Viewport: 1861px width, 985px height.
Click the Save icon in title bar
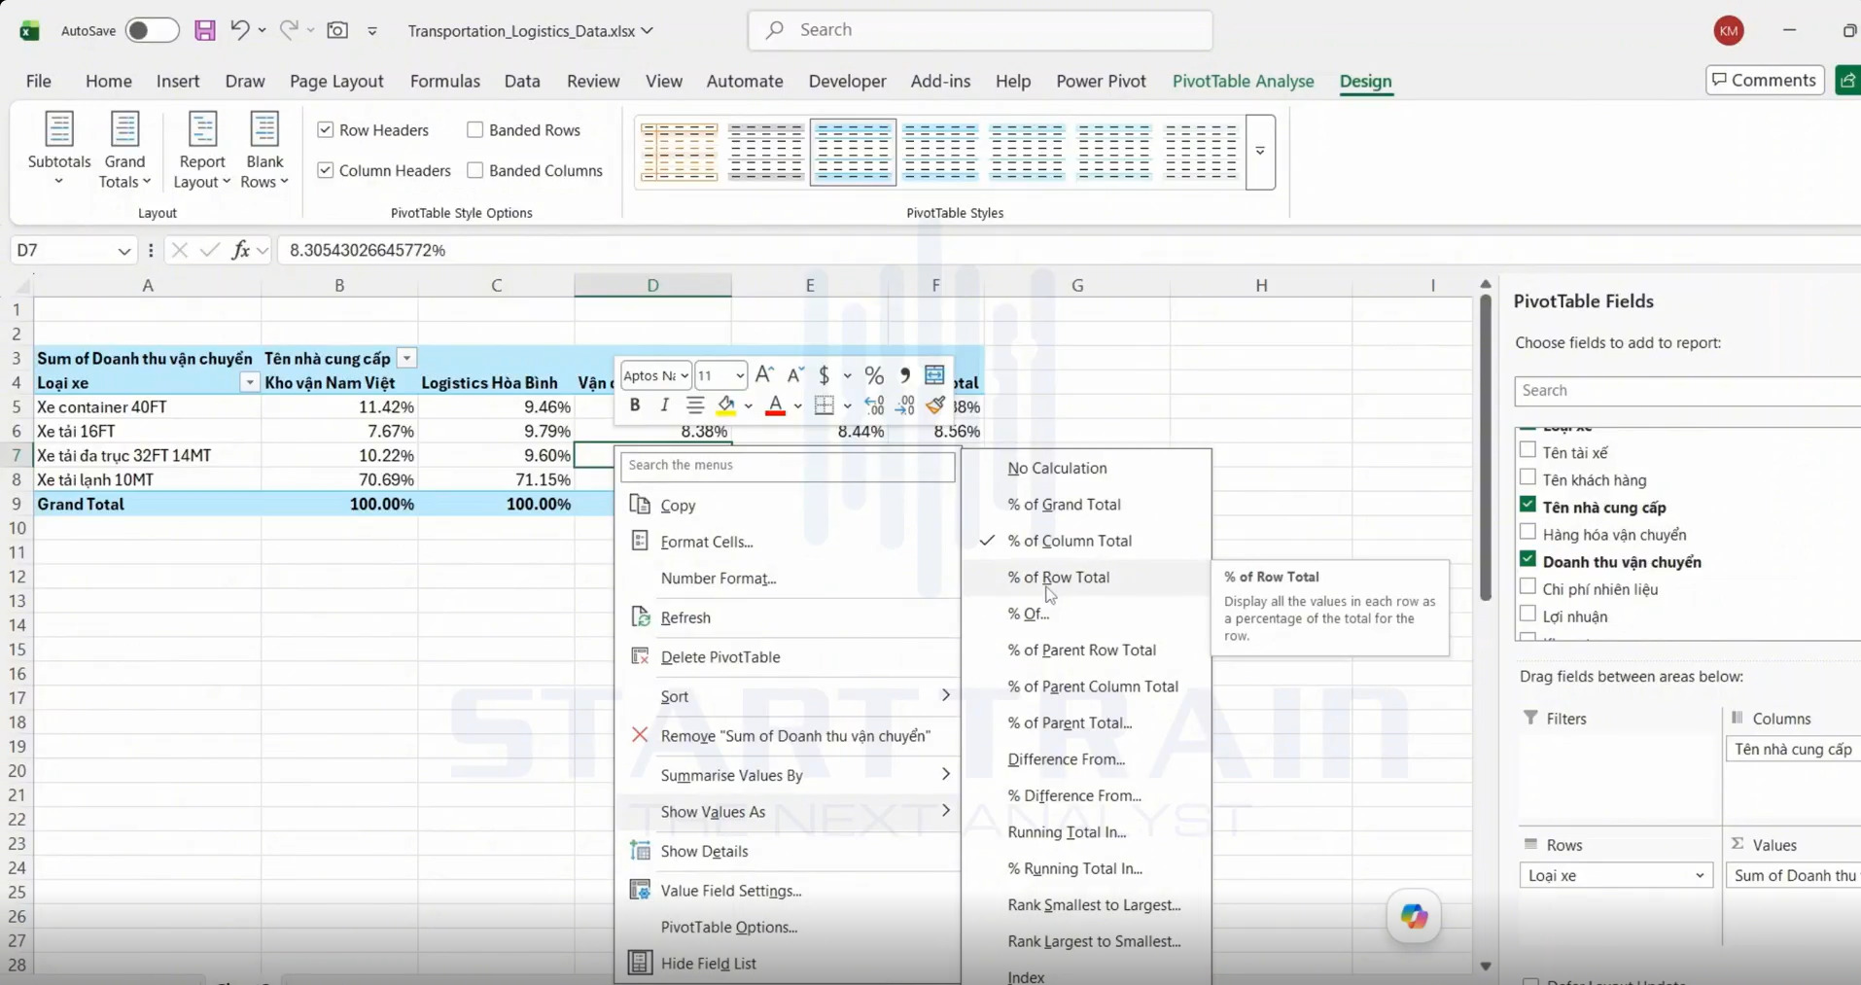(x=204, y=30)
